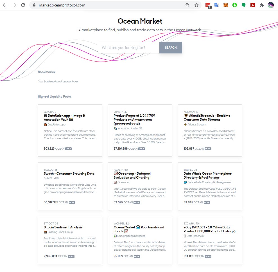Viewport: 278px width, 272px height.
Task: Click the DataUnion.app publisher icon
Action: [45, 125]
